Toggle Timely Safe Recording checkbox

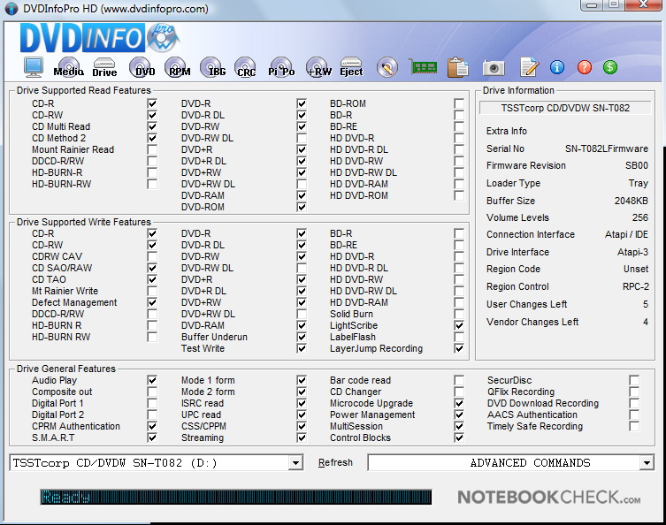(x=634, y=426)
